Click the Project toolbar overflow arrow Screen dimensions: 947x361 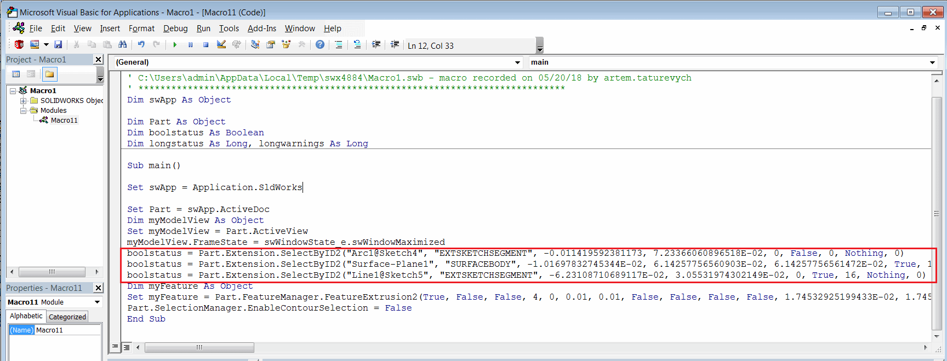(100, 75)
